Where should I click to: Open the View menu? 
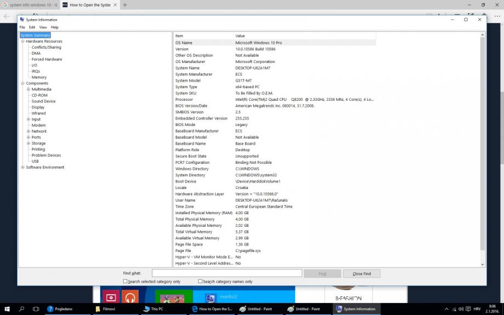click(43, 27)
